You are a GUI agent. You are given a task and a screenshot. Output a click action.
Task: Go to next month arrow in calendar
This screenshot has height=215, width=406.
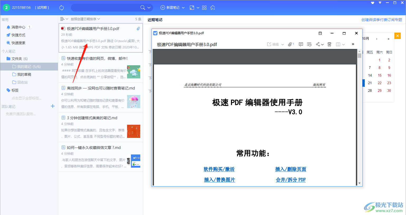(x=377, y=39)
